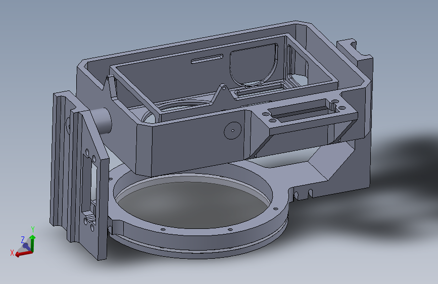
Task: Click the green Y axis arrow of the triad
Action: (x=32, y=243)
